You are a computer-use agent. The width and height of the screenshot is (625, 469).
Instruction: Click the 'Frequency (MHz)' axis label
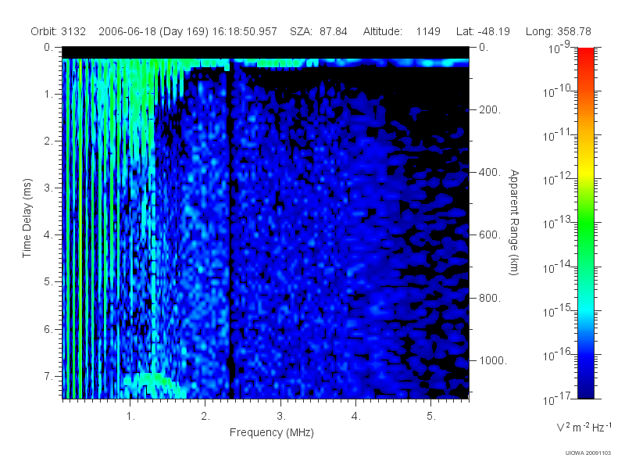(272, 432)
